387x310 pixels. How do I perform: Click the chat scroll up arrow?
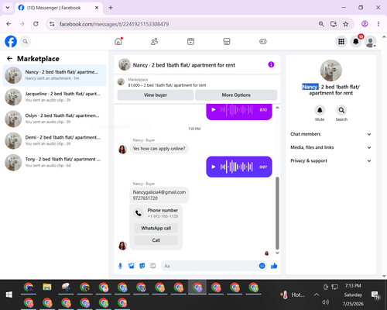(277, 108)
